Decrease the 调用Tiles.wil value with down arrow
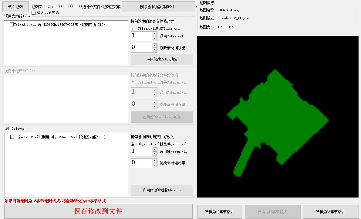361x219 pixels. [155, 38]
